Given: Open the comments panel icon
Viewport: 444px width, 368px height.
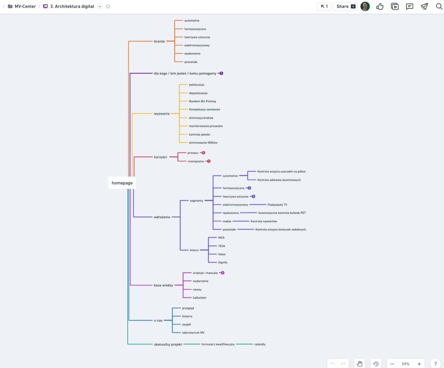Looking at the screenshot, I should 409,7.
